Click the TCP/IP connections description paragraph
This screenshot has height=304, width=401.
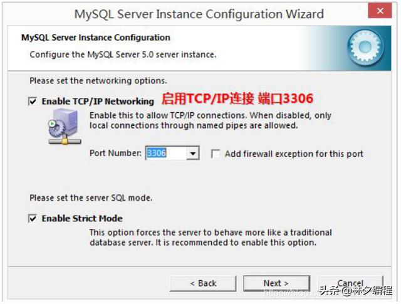tap(211, 120)
